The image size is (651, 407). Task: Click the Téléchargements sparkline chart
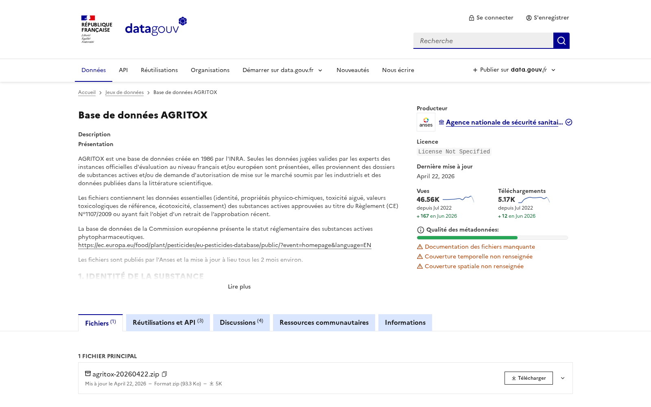click(x=534, y=199)
